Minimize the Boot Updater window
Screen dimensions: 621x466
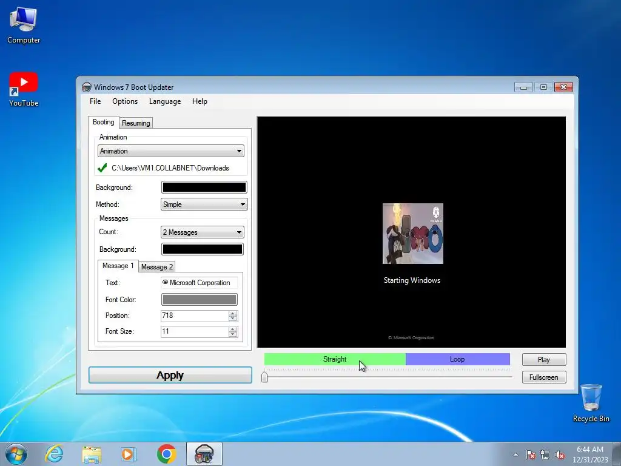[x=523, y=87]
